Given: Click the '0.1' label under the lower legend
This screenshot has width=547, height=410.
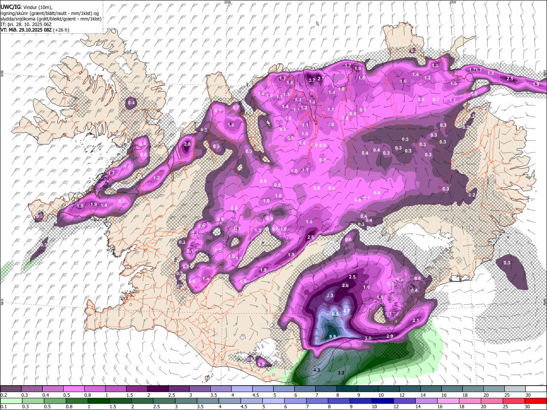Looking at the screenshot, I should coord(3,407).
